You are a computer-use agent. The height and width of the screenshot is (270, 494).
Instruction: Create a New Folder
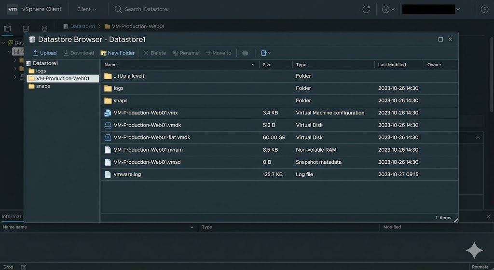pos(118,53)
